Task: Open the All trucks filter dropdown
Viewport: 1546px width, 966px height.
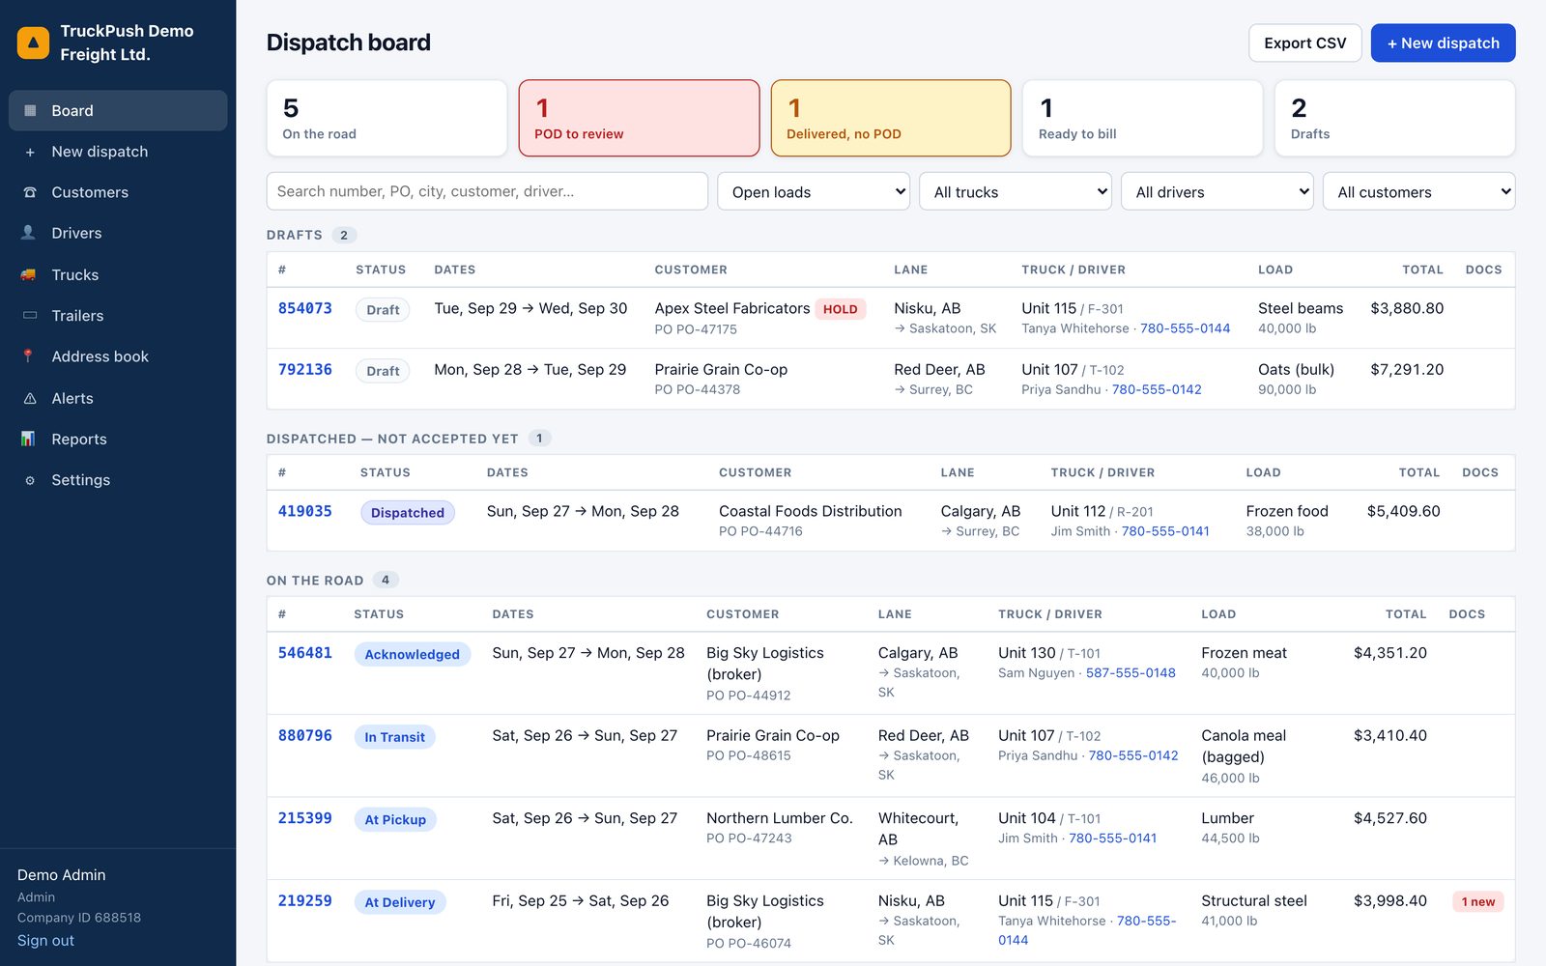Action: click(1016, 191)
